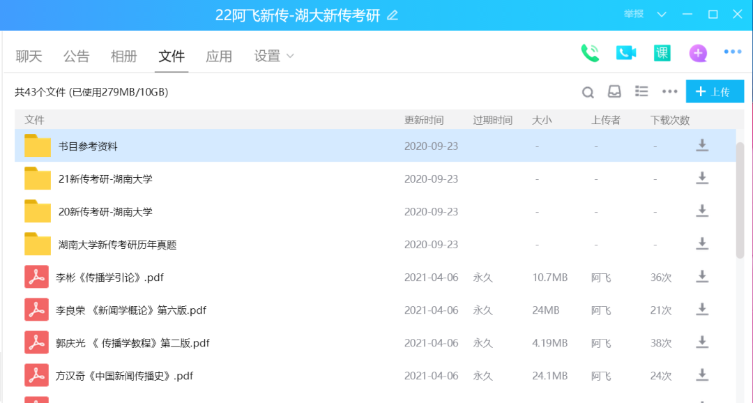Screen dimensions: 753x403
Task: Click the edit pencil next to group name
Action: click(393, 15)
